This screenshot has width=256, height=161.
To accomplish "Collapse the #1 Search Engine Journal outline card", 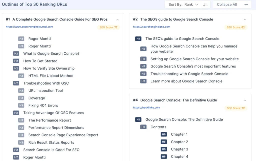I will point(117,19).
